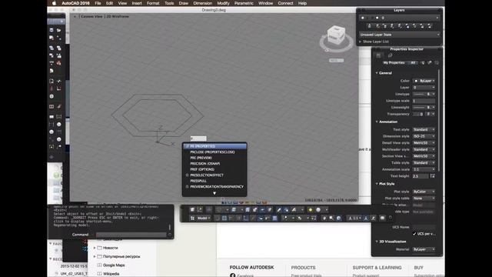Collapse the Plot Style section

pyautogui.click(x=377, y=184)
